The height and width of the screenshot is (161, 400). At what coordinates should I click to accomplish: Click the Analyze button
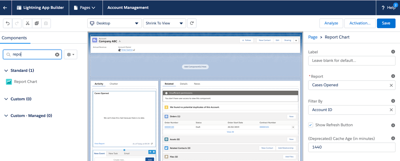tap(331, 23)
